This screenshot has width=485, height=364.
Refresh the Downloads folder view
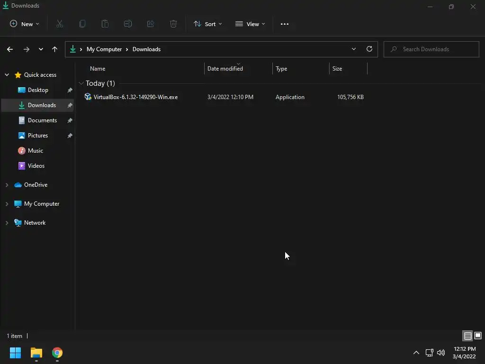(369, 49)
